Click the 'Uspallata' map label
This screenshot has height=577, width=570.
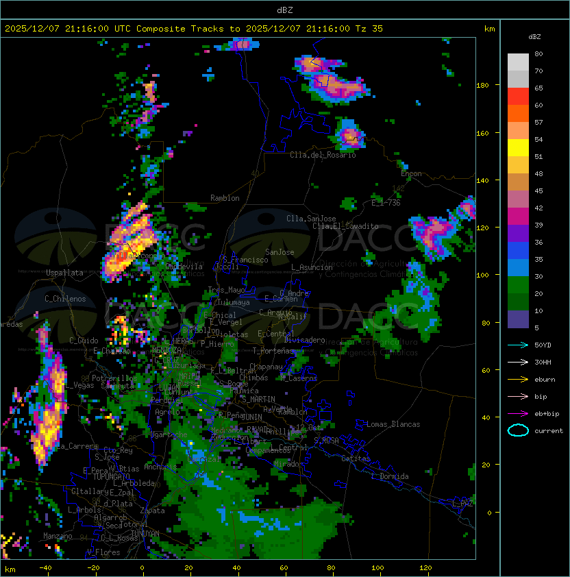[64, 273]
